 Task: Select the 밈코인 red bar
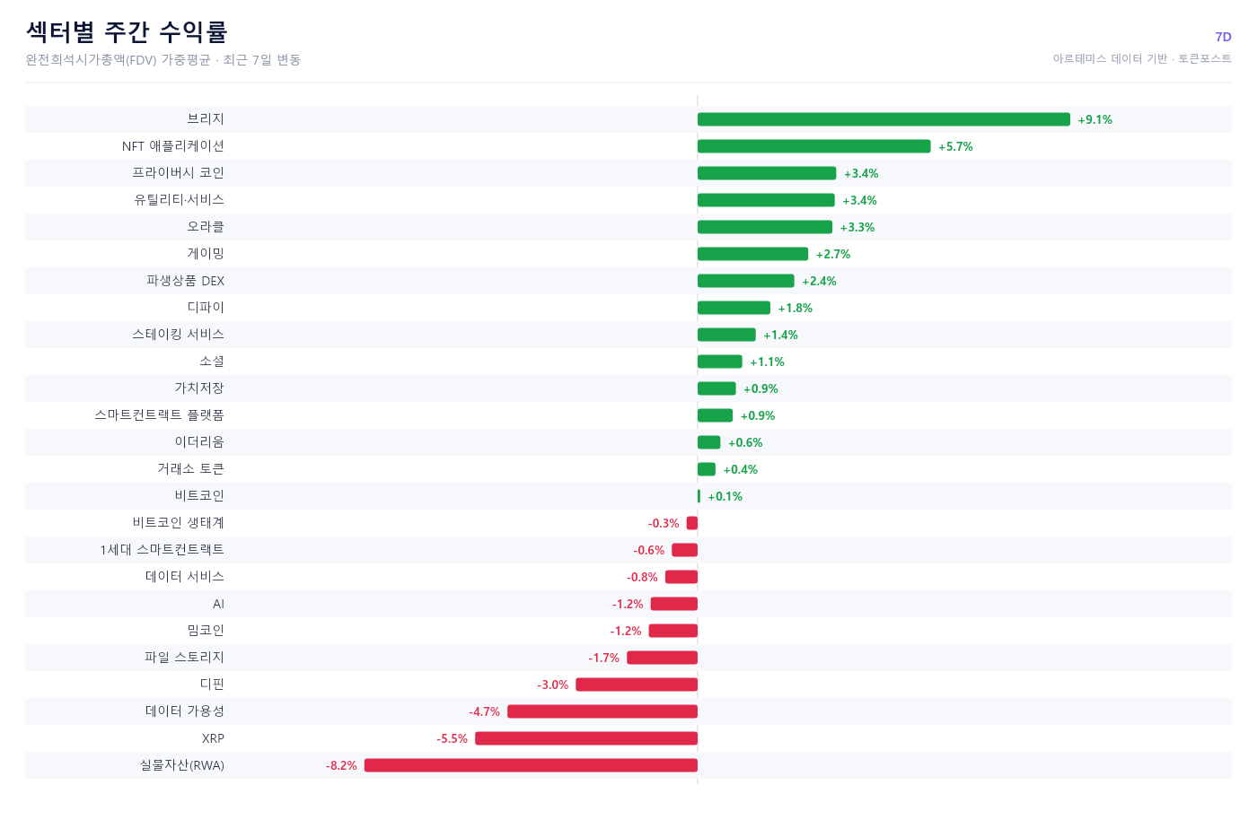click(673, 631)
